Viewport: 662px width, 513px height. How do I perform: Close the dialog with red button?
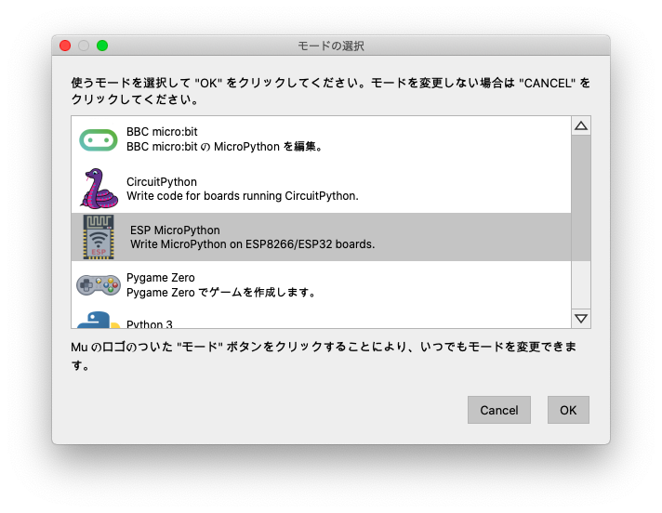(x=65, y=46)
